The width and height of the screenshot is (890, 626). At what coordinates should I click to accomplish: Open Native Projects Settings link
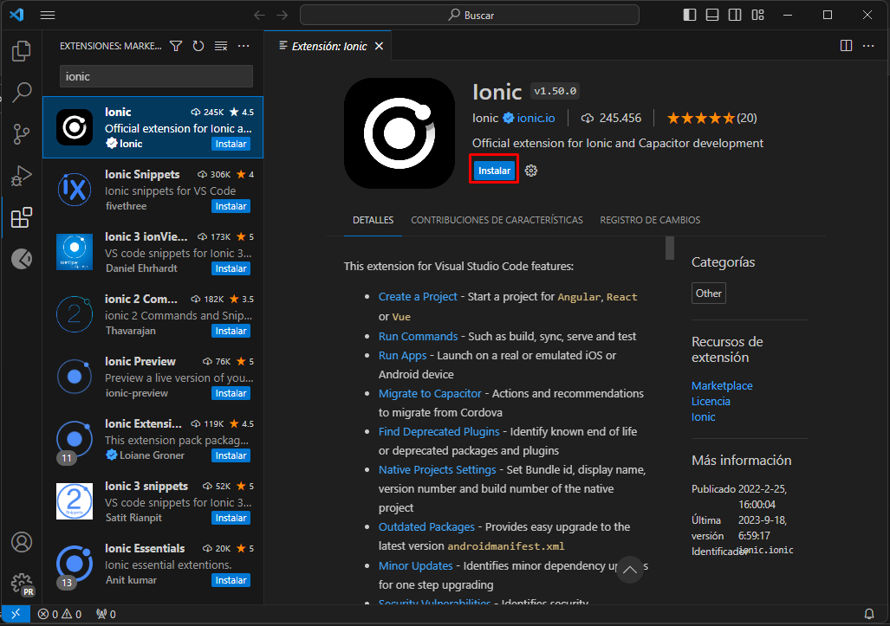pyautogui.click(x=437, y=469)
